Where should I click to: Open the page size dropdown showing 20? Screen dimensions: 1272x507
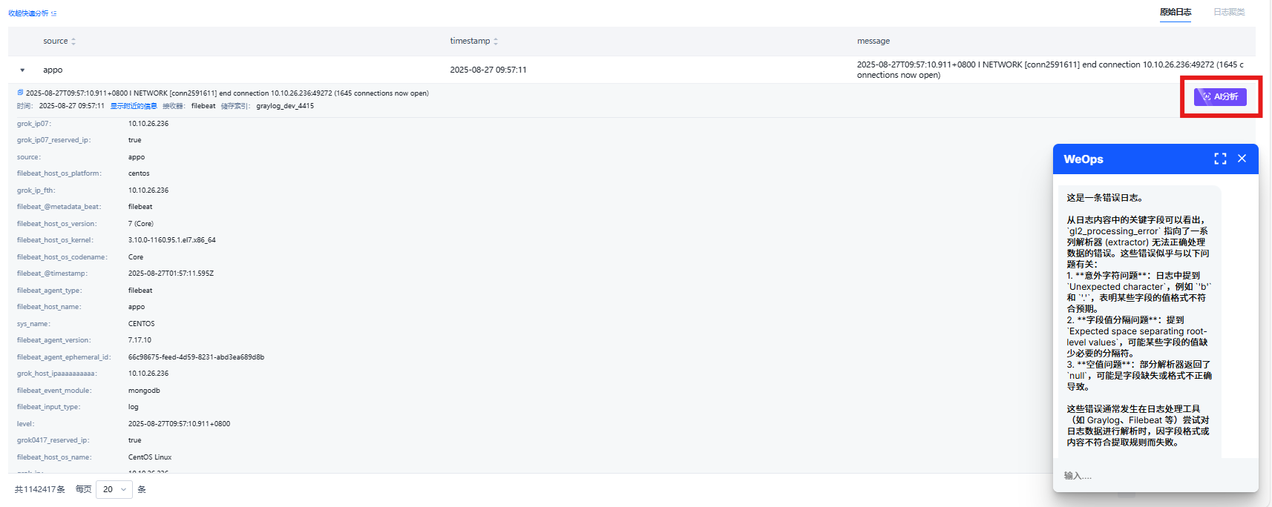114,489
